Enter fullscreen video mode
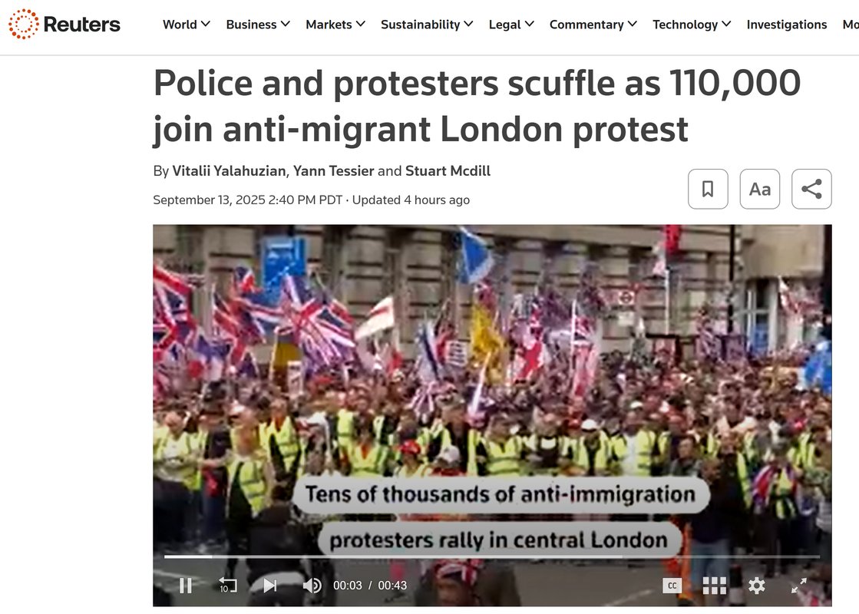The image size is (859, 614). 798,586
